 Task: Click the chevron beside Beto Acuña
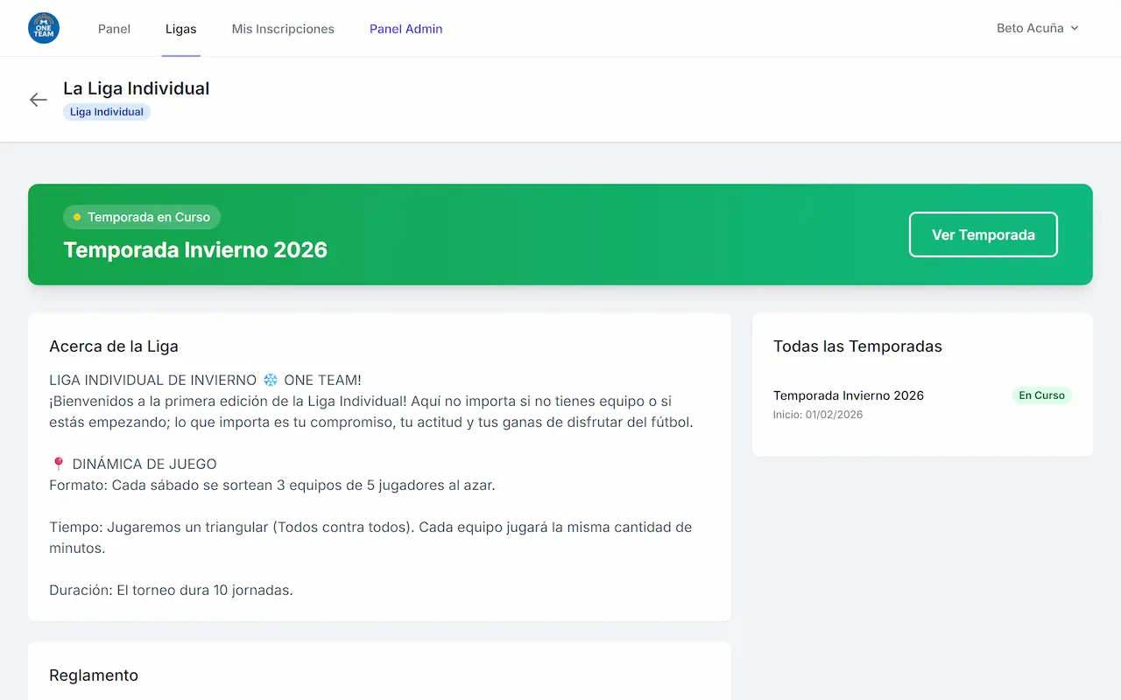click(1075, 28)
